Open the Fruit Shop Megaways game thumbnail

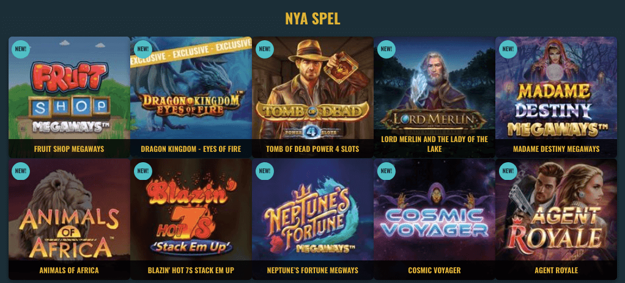tap(69, 97)
